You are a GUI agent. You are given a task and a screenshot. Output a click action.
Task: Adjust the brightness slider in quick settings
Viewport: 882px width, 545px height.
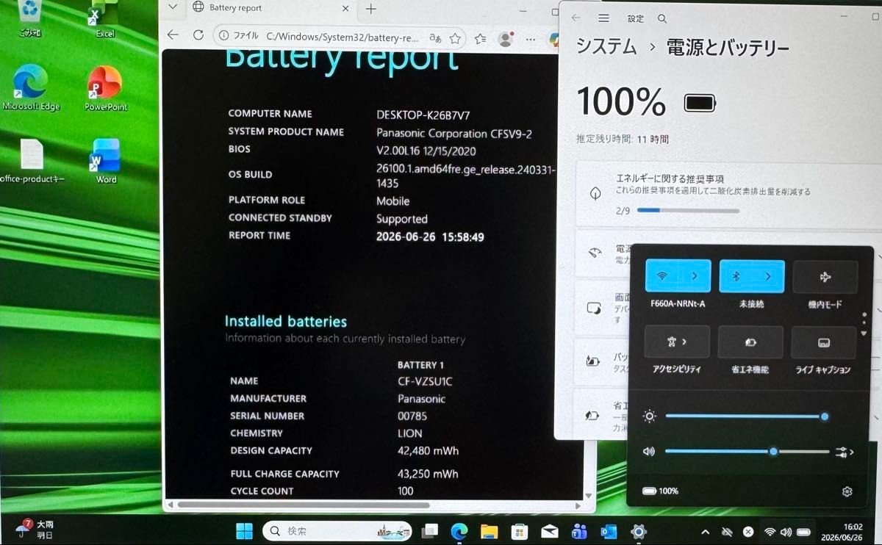[x=747, y=416]
